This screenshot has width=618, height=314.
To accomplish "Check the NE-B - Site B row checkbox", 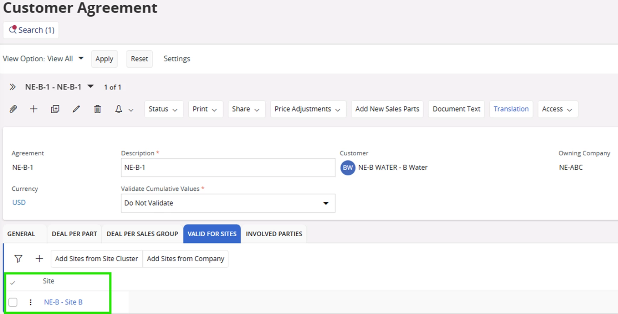I will click(x=13, y=302).
